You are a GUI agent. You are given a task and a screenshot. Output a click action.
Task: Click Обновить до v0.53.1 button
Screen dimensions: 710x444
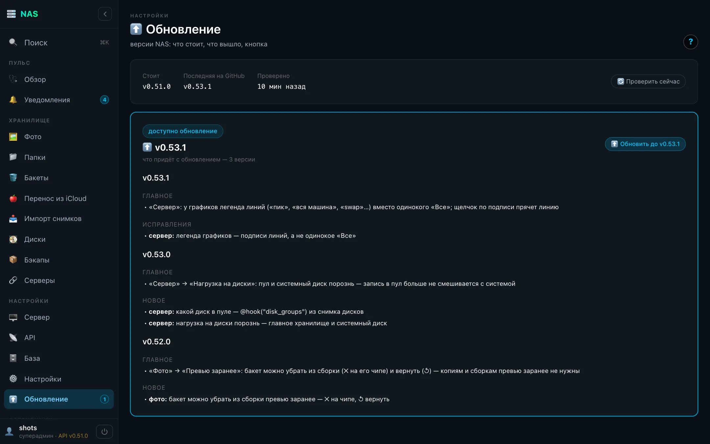[x=645, y=144]
